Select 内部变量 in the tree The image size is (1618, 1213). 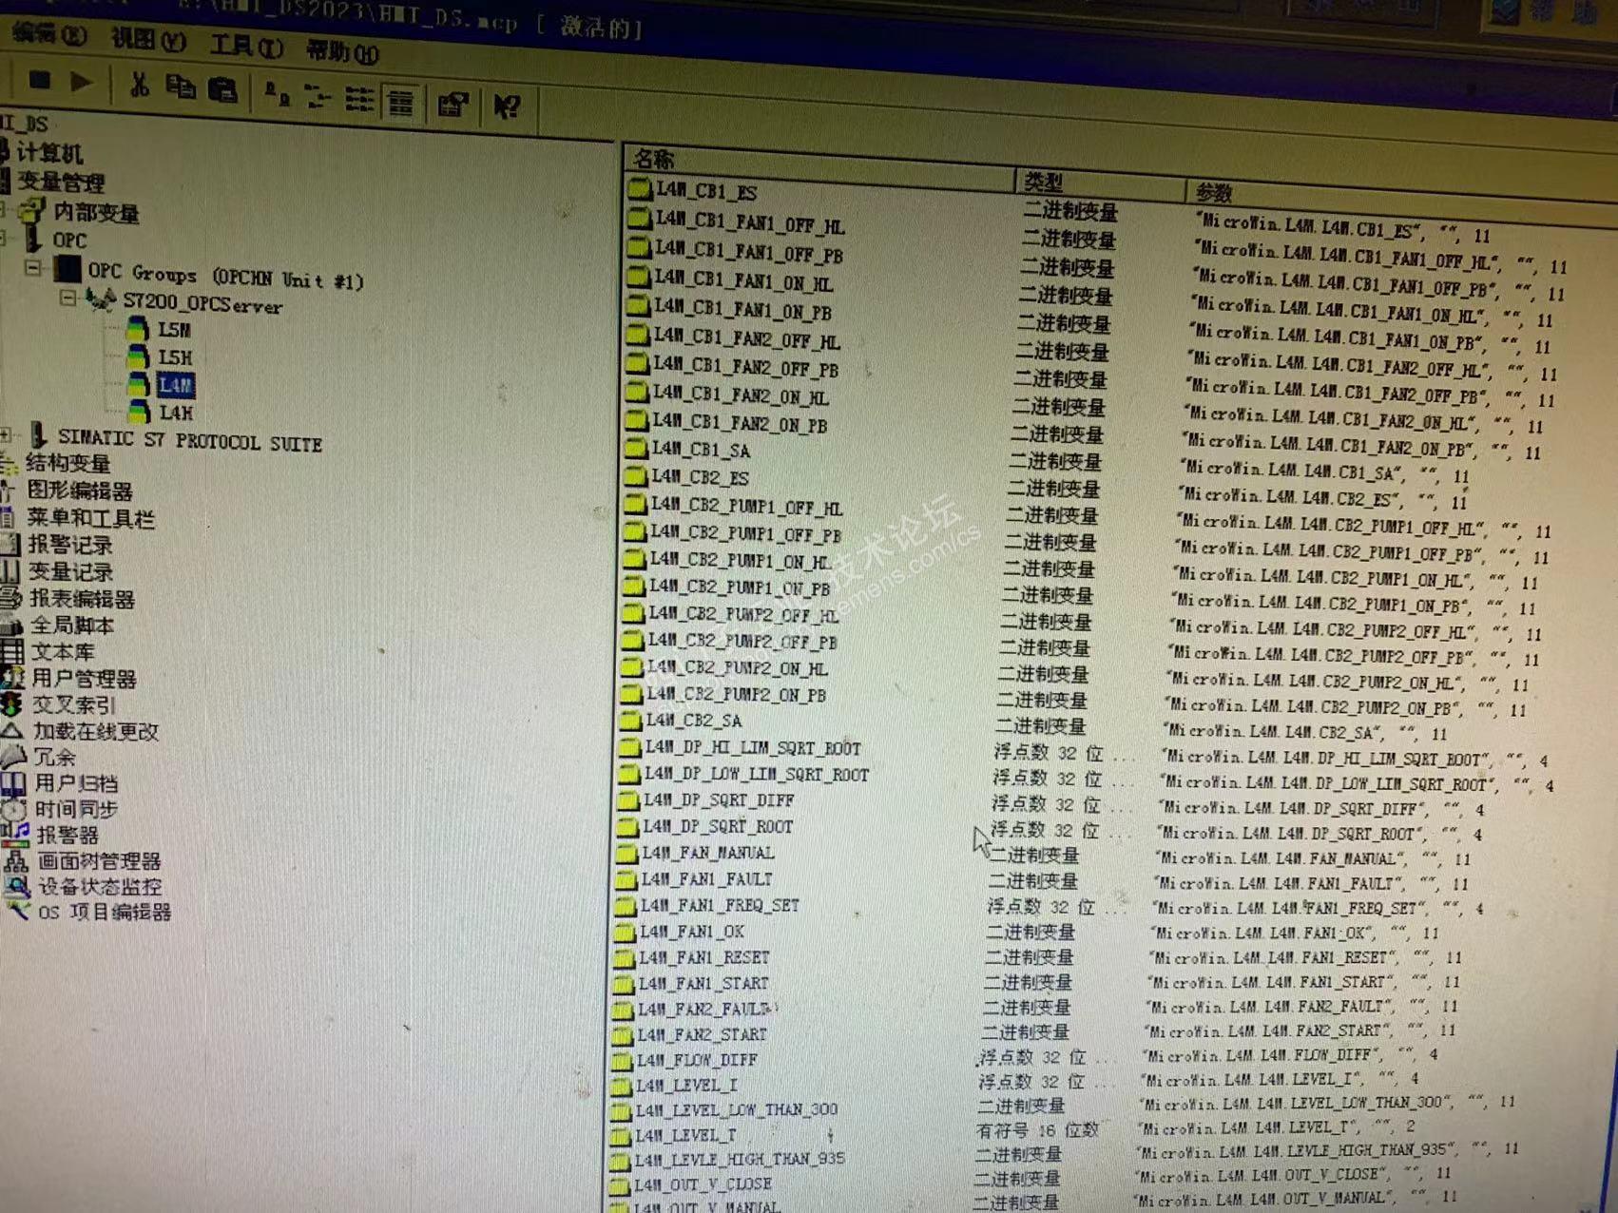(96, 213)
